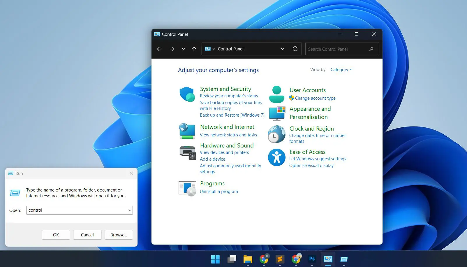Open the Ease of Access icon
The width and height of the screenshot is (467, 267).
[276, 157]
